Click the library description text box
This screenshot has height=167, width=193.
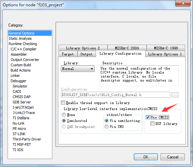(x=139, y=76)
